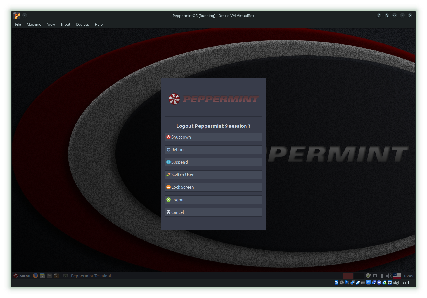
Task: Click the Shutdown button
Action: click(213, 137)
